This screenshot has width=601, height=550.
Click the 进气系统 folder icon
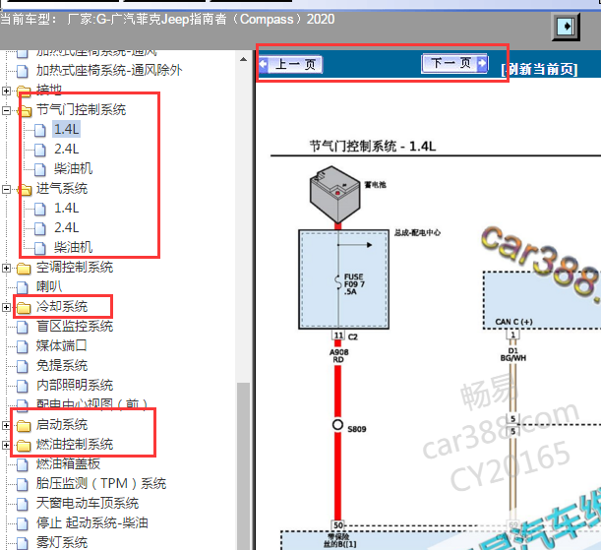[x=25, y=189]
